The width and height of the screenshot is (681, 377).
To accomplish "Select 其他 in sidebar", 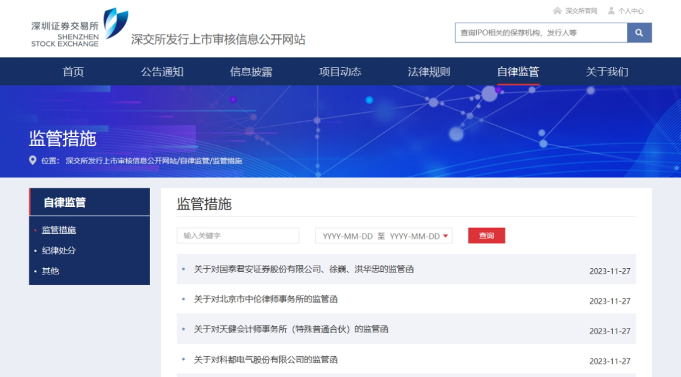I will (50, 271).
